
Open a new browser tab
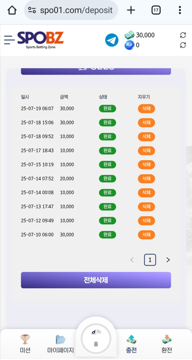131,10
